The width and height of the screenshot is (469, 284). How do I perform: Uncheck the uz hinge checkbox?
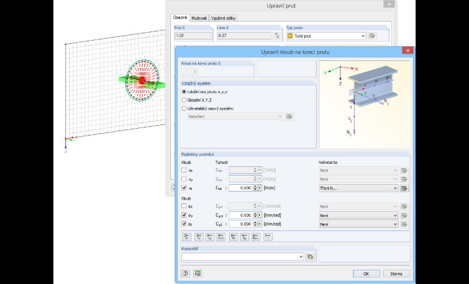[184, 188]
